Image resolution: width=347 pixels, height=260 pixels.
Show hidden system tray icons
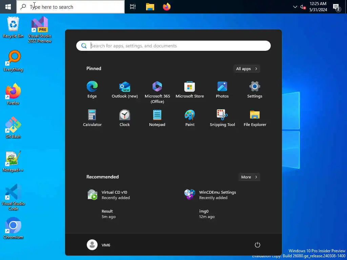[295, 7]
